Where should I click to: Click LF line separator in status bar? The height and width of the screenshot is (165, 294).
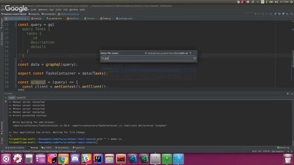(x=260, y=151)
